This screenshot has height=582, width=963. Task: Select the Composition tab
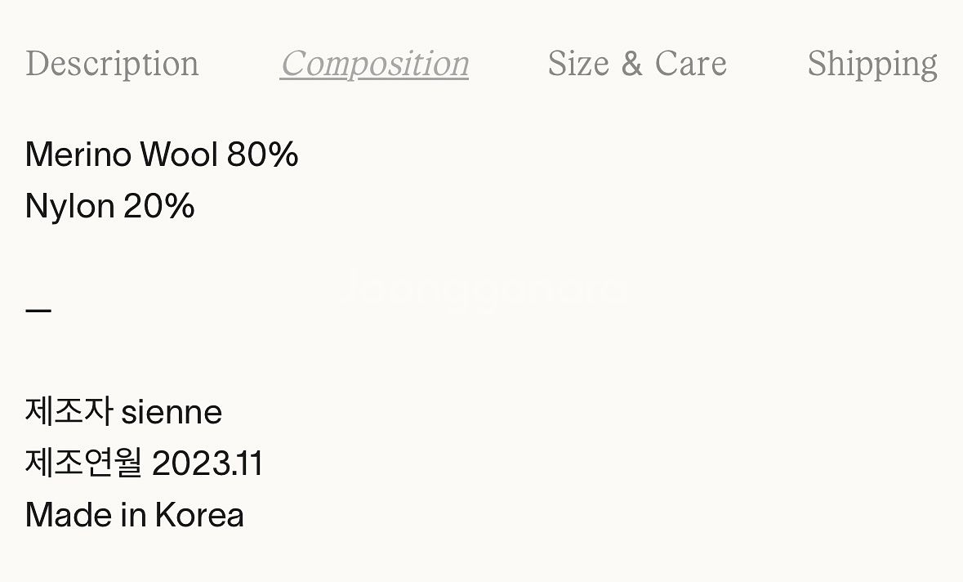pyautogui.click(x=374, y=64)
